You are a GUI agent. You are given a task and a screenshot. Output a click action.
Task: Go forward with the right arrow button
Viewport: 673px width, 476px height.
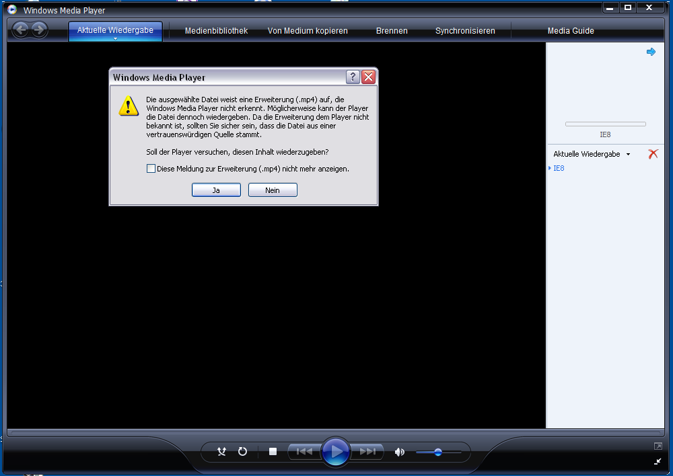coord(39,30)
